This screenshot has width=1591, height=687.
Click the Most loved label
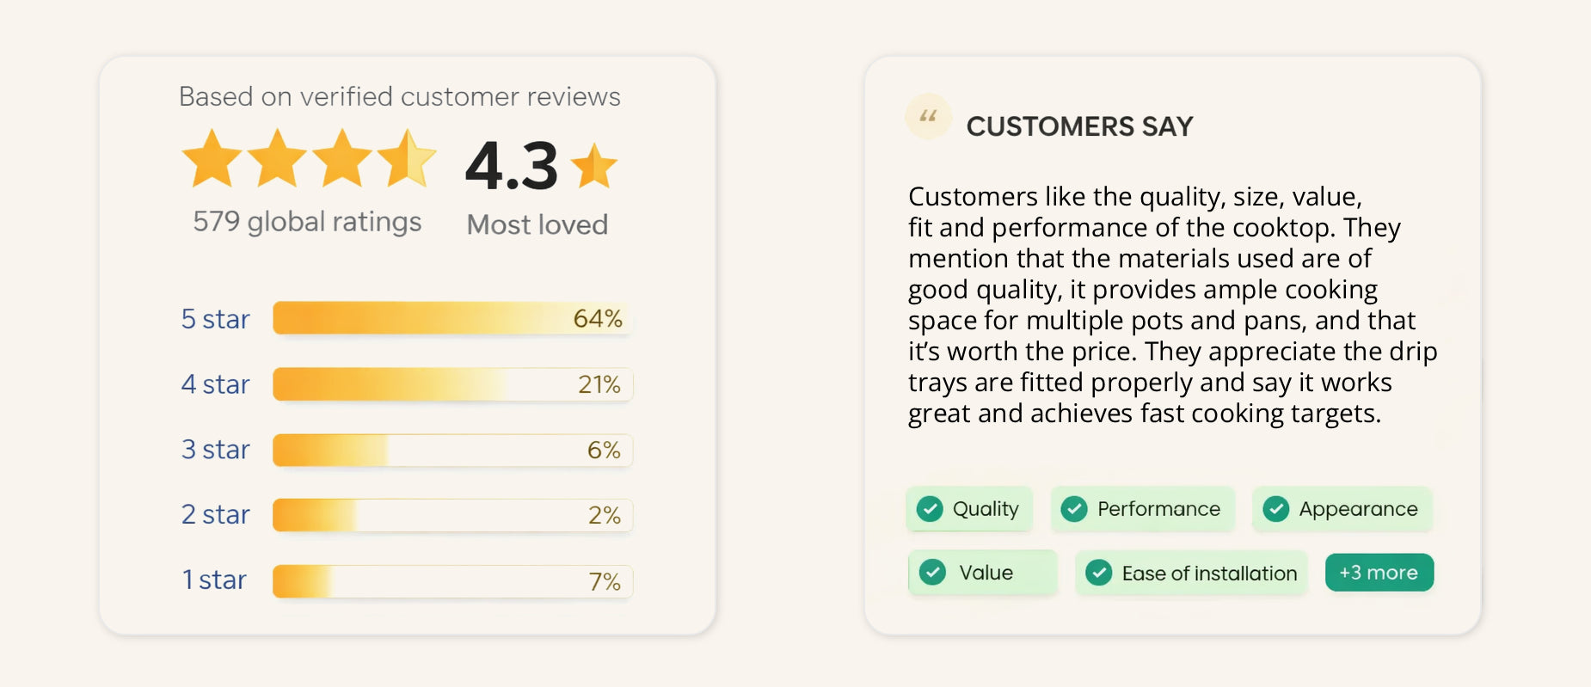[537, 224]
